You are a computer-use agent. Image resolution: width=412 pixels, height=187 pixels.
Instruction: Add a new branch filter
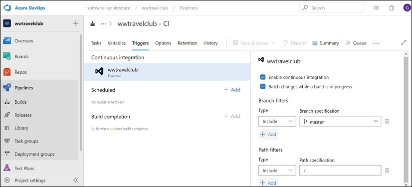pyautogui.click(x=268, y=134)
